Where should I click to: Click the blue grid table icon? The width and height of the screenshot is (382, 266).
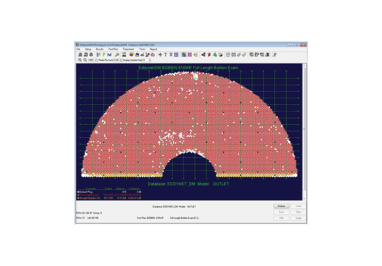pyautogui.click(x=176, y=55)
